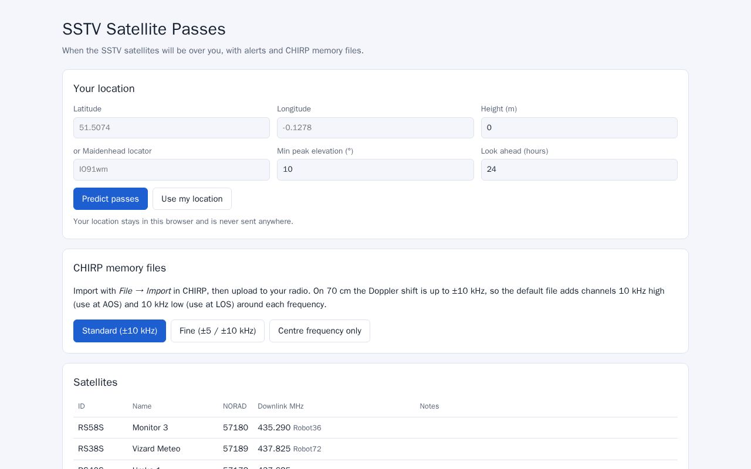Click the Notes column header

tap(429, 406)
